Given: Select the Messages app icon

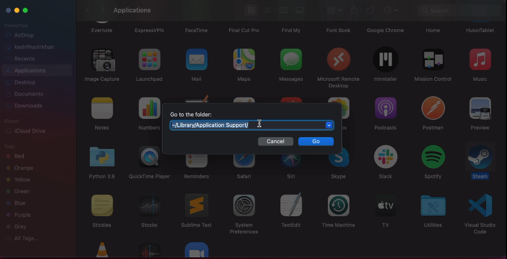Looking at the screenshot, I should pos(291,60).
